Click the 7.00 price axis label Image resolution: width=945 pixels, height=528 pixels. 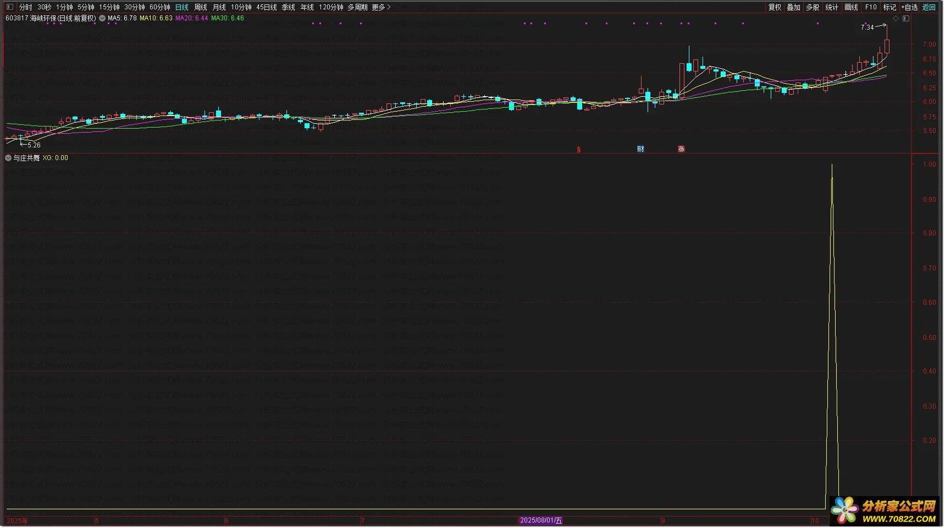point(929,45)
